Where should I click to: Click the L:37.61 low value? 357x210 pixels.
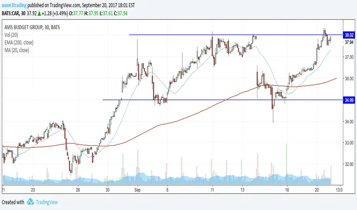pos(106,13)
